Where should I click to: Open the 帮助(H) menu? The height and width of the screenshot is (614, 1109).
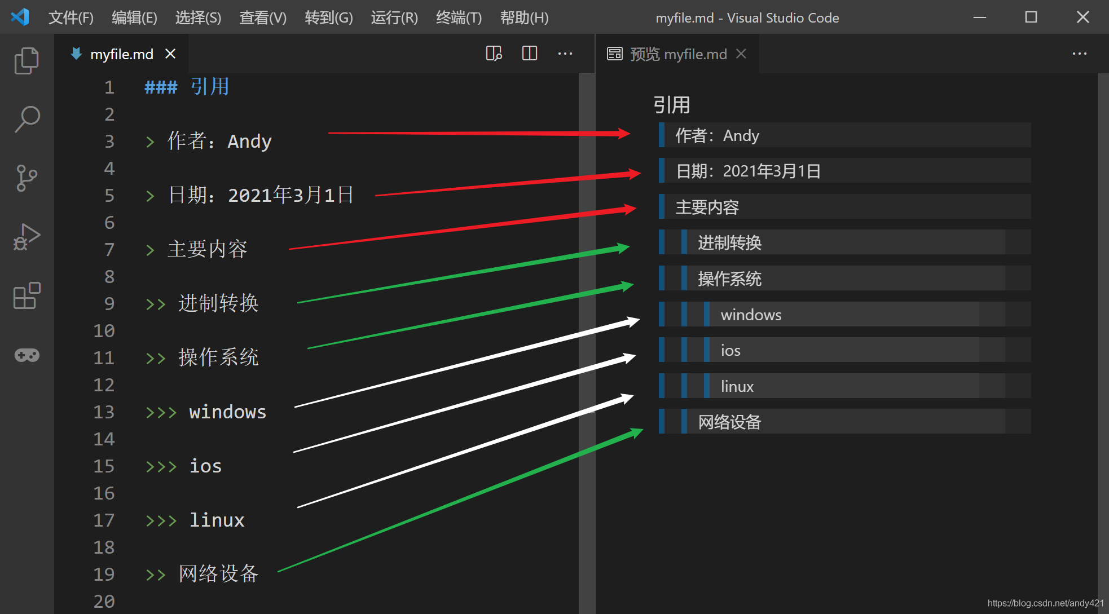pyautogui.click(x=524, y=17)
